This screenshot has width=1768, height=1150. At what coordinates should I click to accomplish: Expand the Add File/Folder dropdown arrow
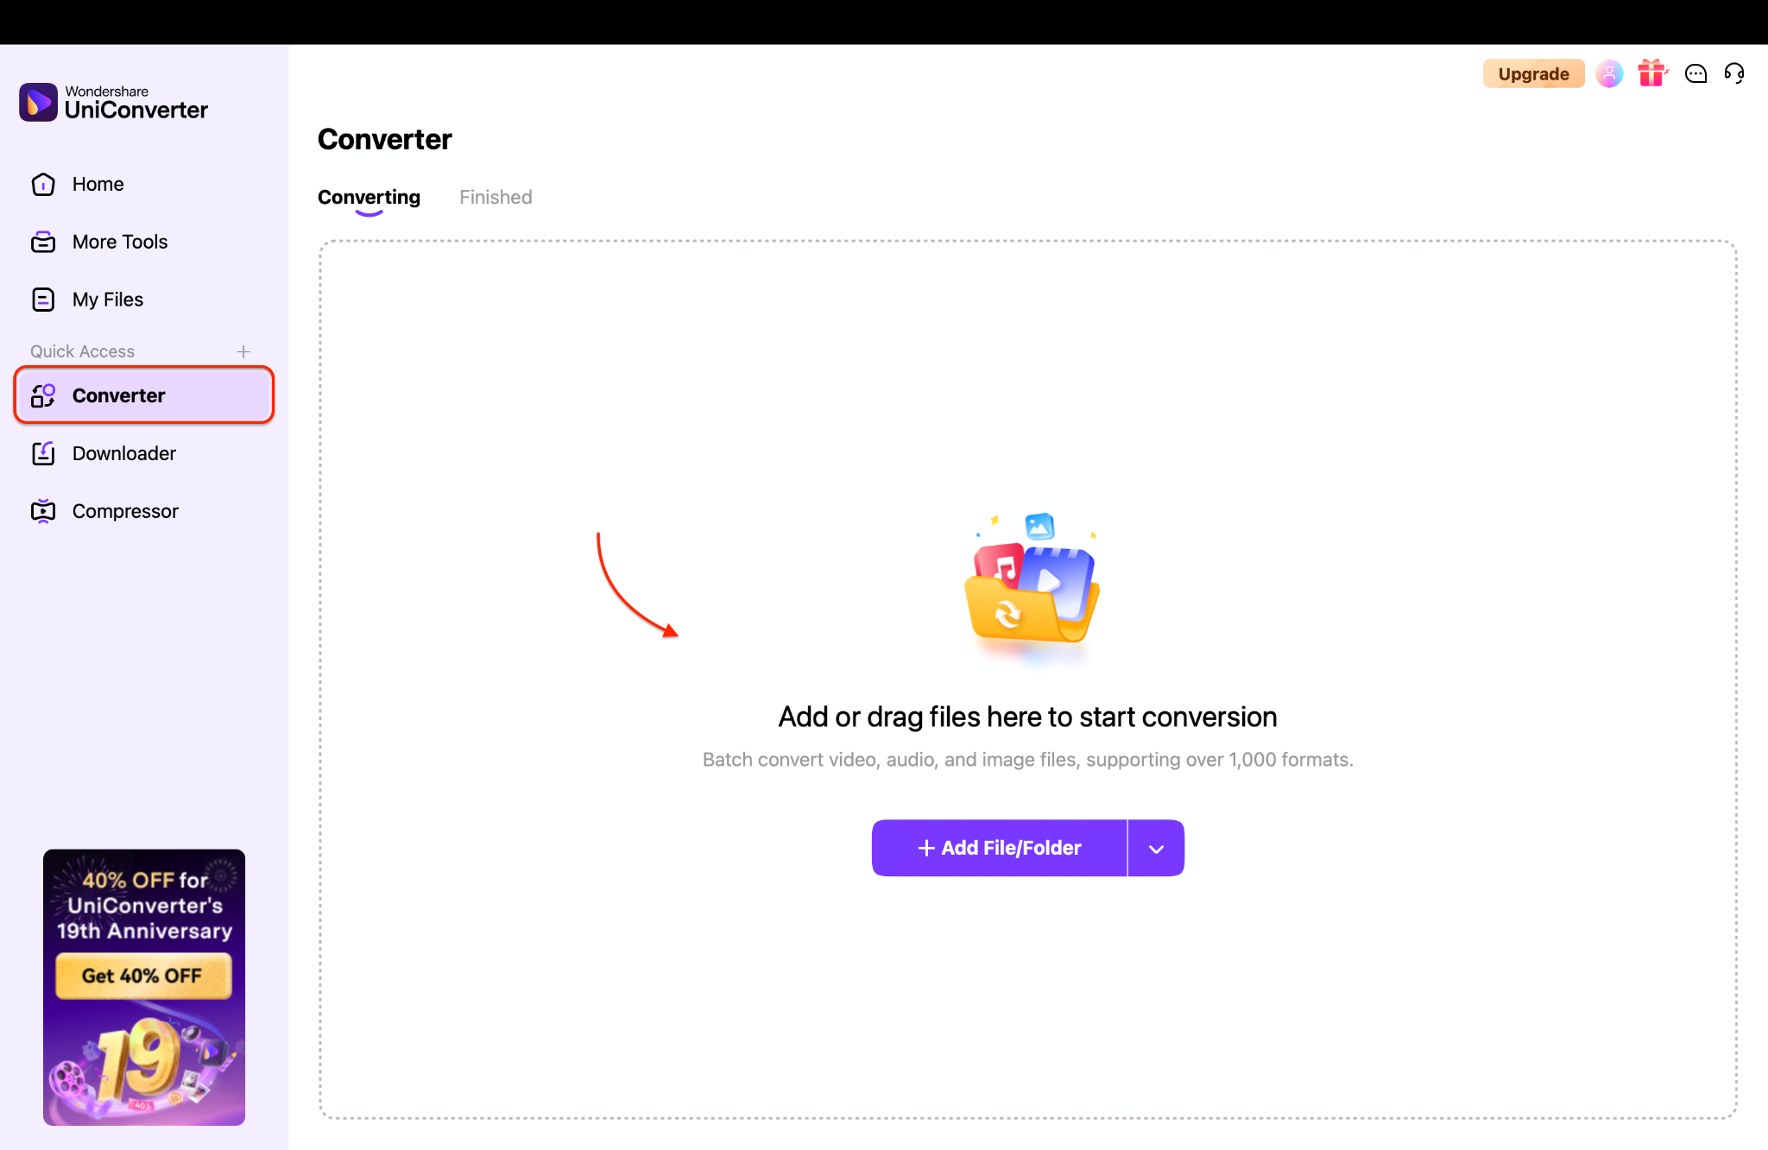(1156, 849)
